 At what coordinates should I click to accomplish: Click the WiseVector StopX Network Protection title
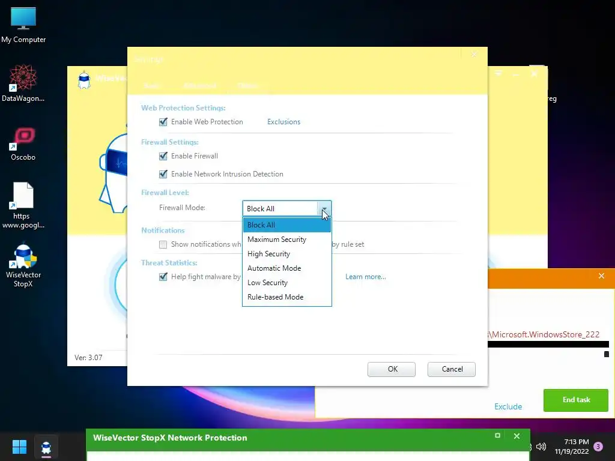tap(170, 438)
